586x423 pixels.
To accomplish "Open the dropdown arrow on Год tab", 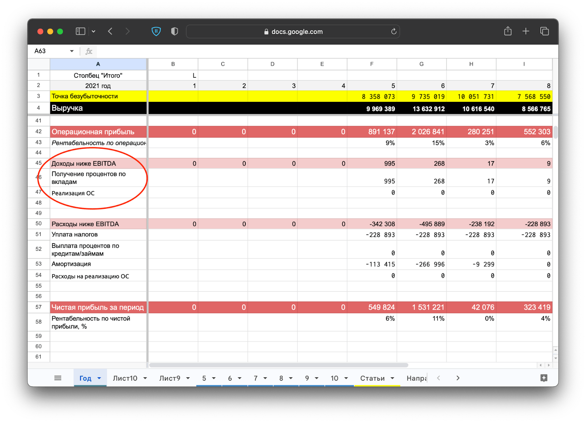I will pos(99,378).
